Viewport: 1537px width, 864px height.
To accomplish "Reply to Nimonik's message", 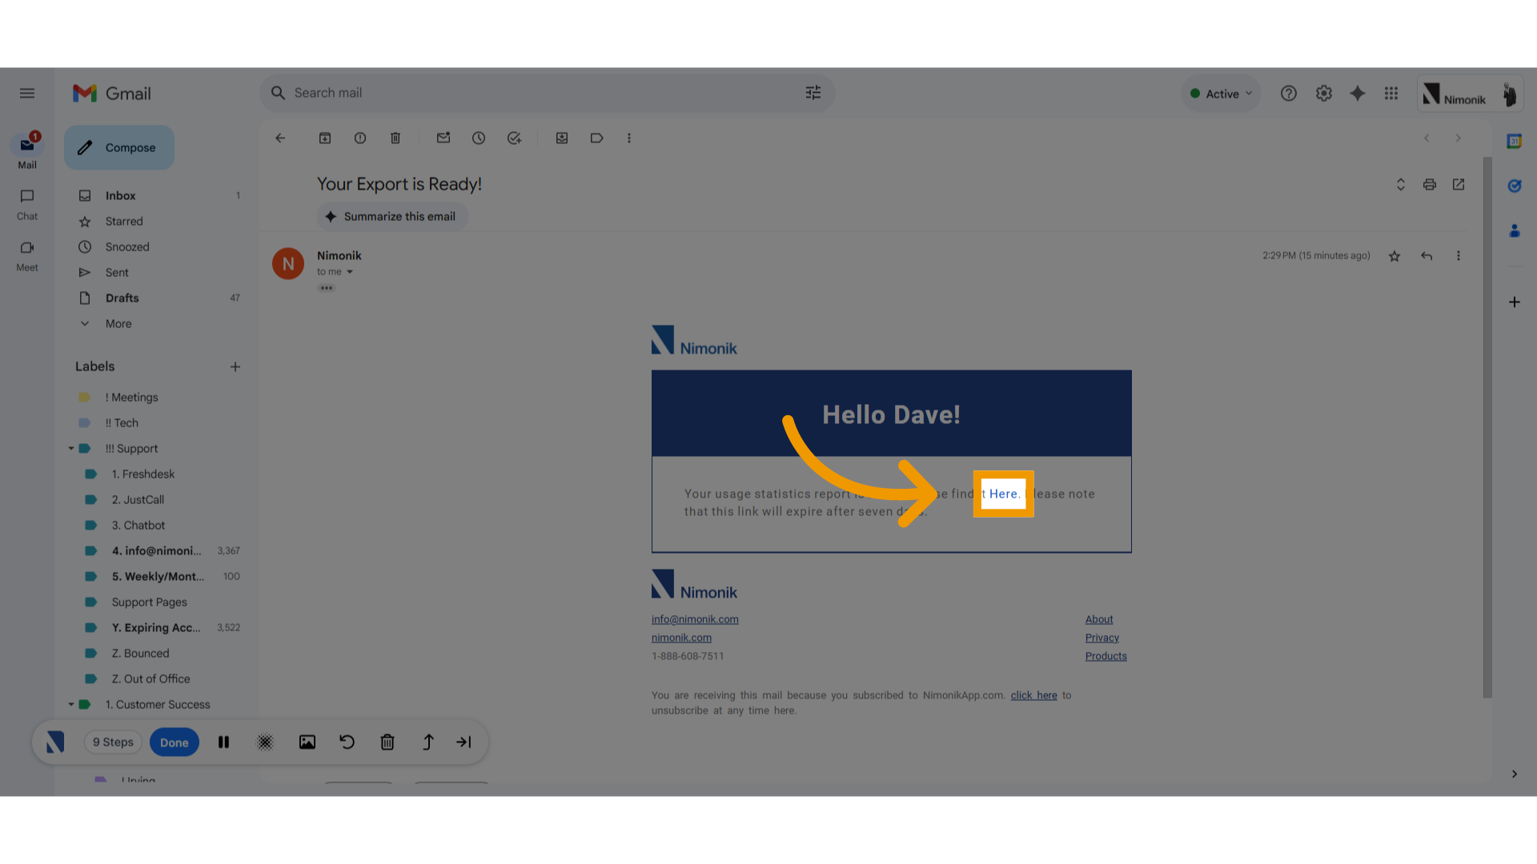I will click(x=1427, y=256).
